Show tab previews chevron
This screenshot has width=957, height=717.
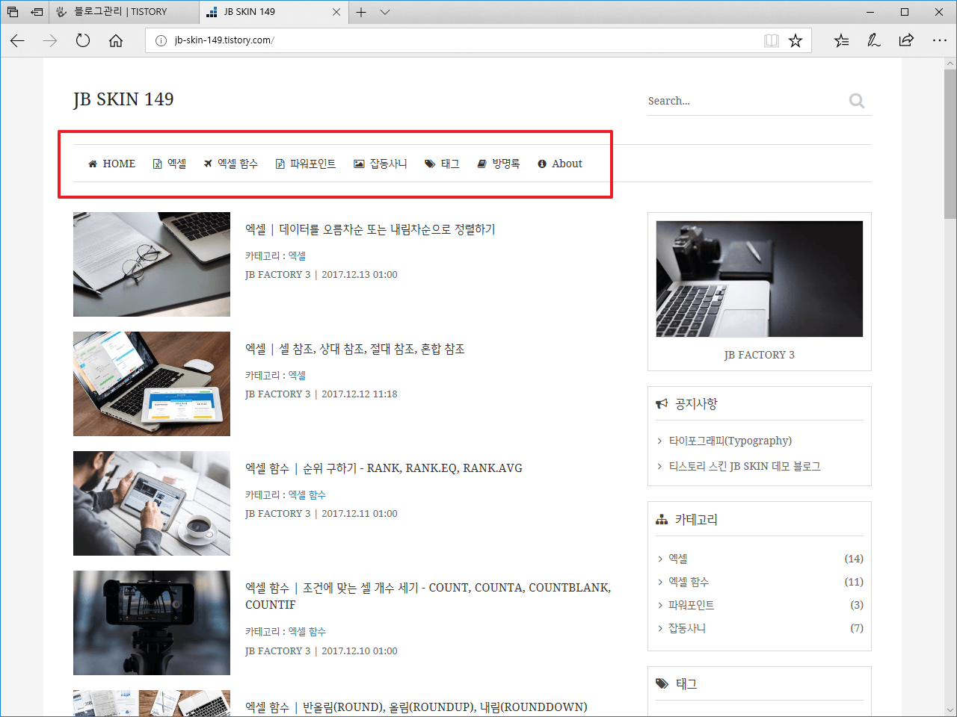(385, 12)
